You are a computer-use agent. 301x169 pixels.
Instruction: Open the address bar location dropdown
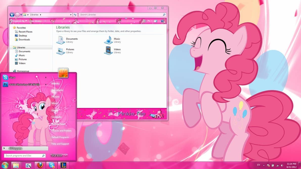pos(71,15)
